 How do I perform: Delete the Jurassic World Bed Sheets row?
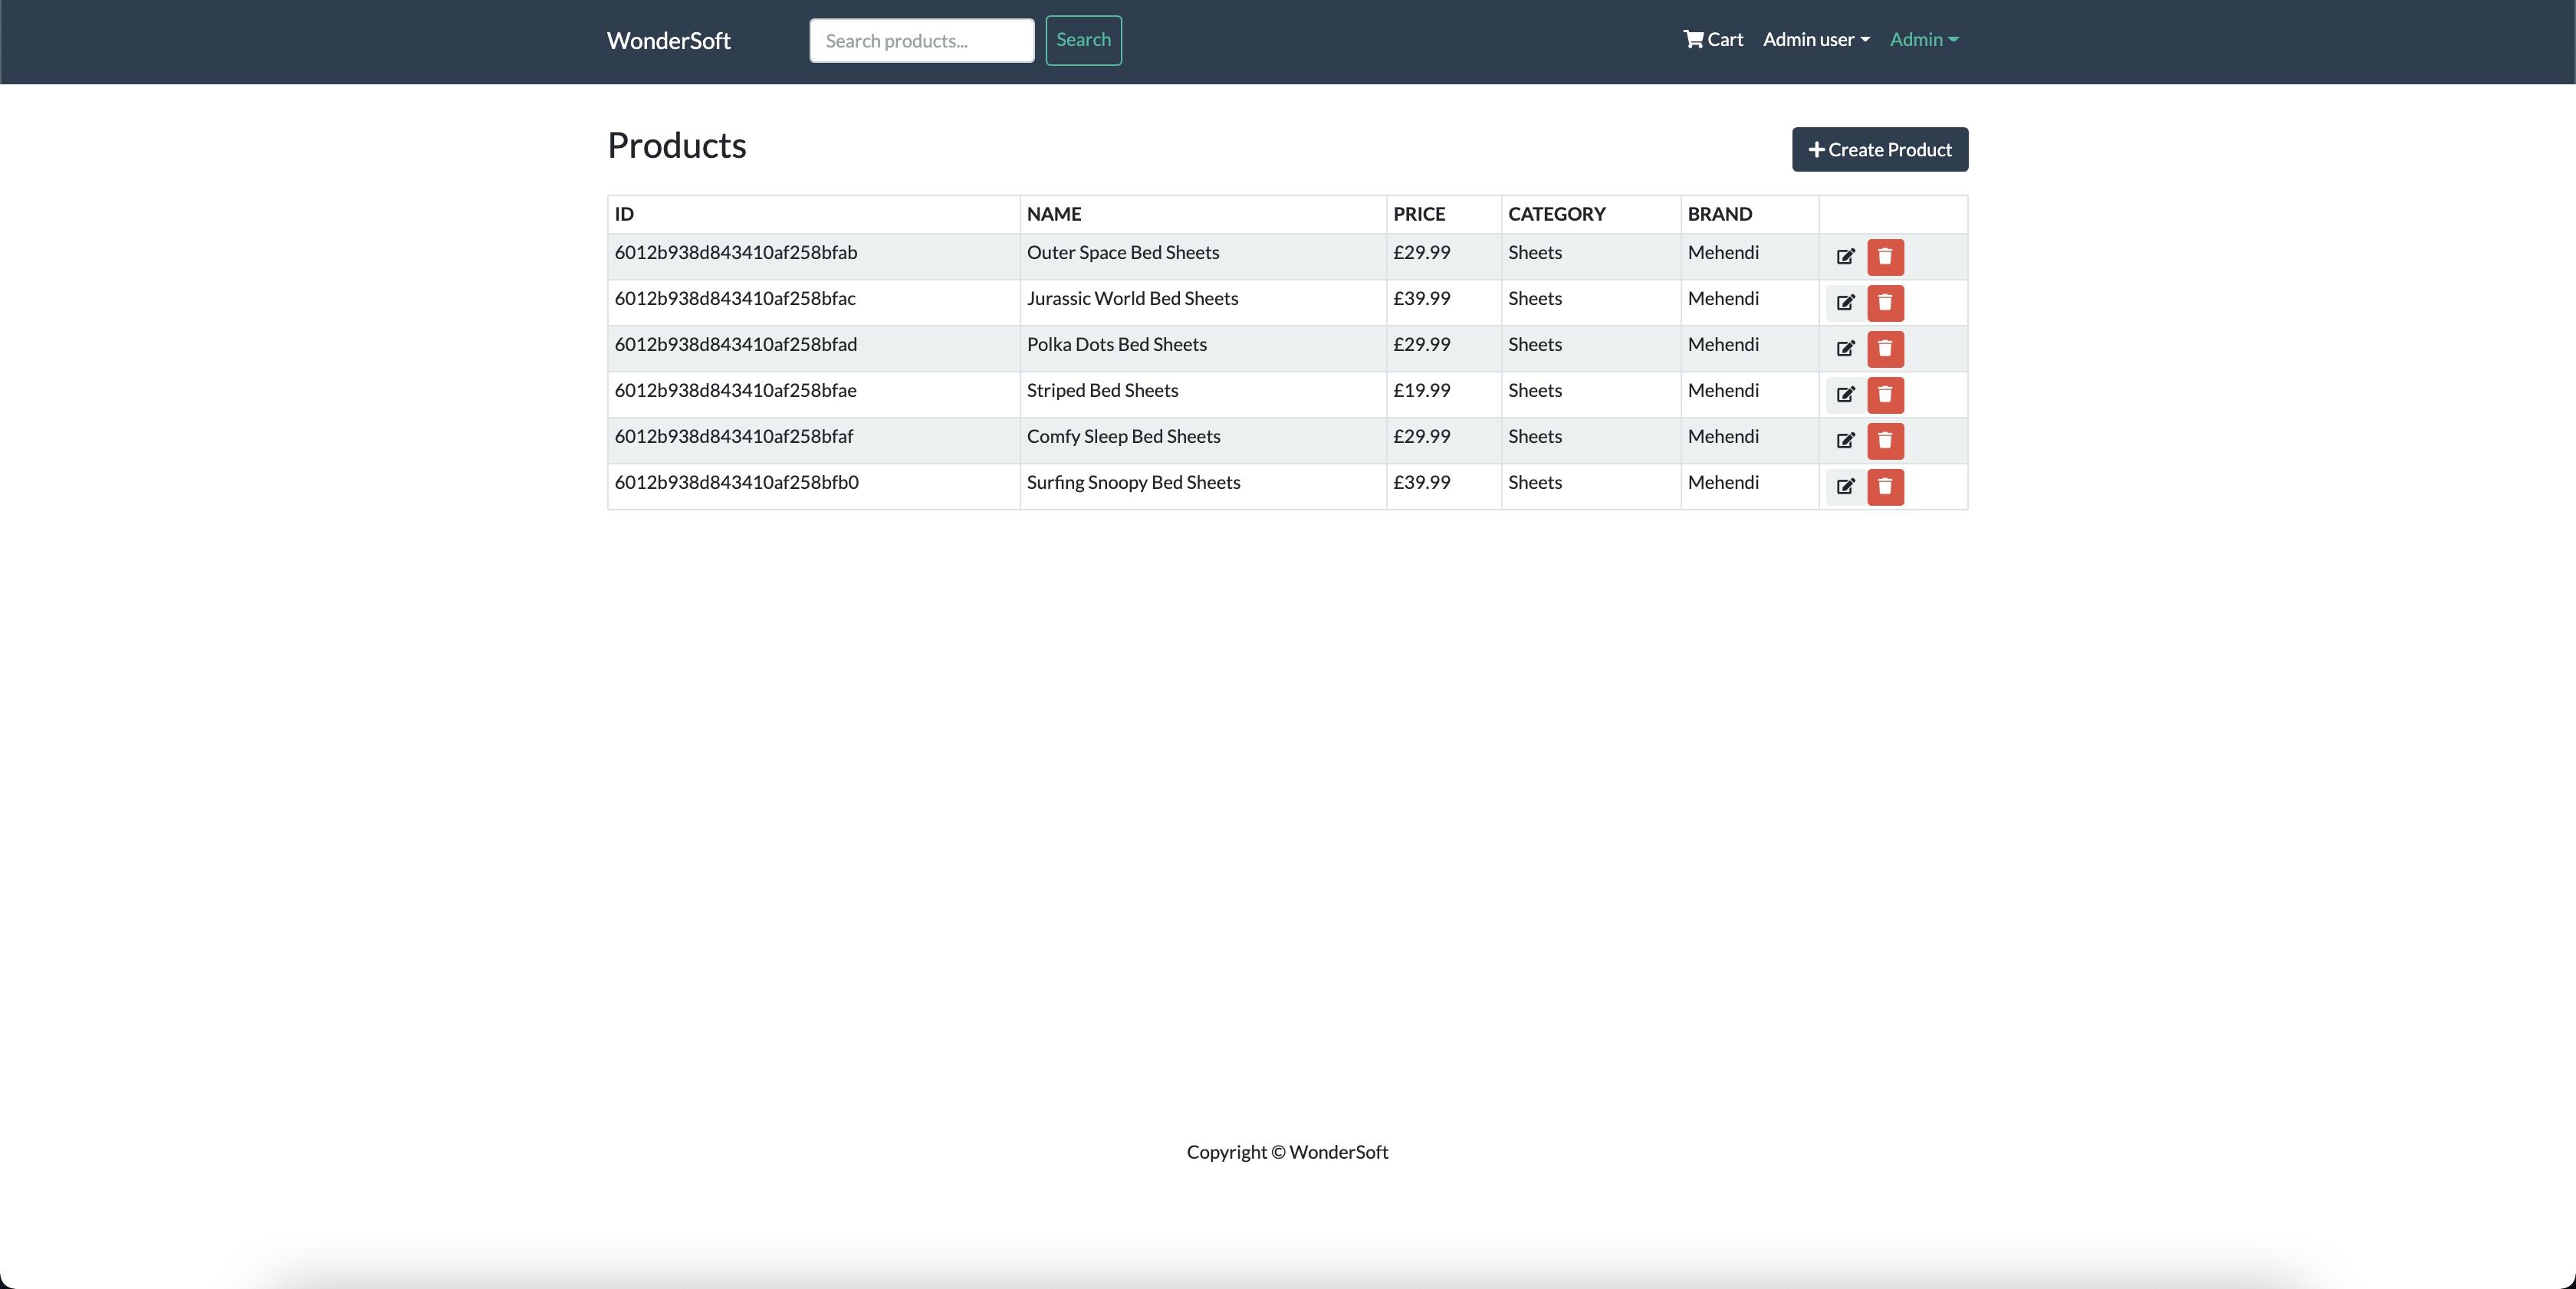[1885, 303]
